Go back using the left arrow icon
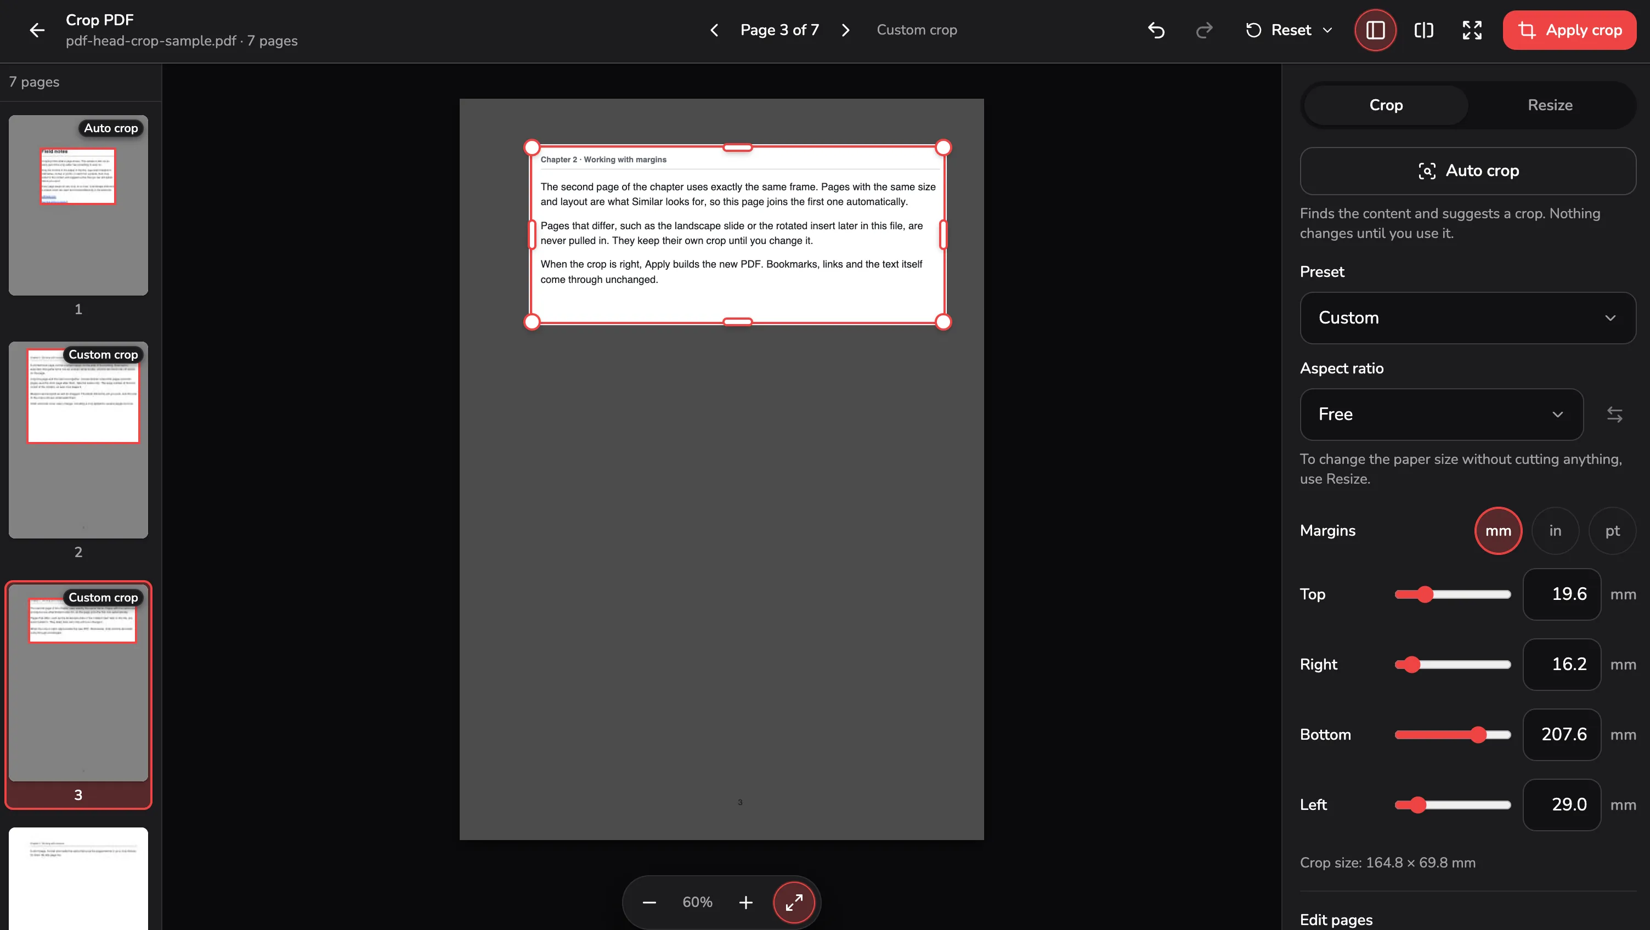 coord(37,30)
